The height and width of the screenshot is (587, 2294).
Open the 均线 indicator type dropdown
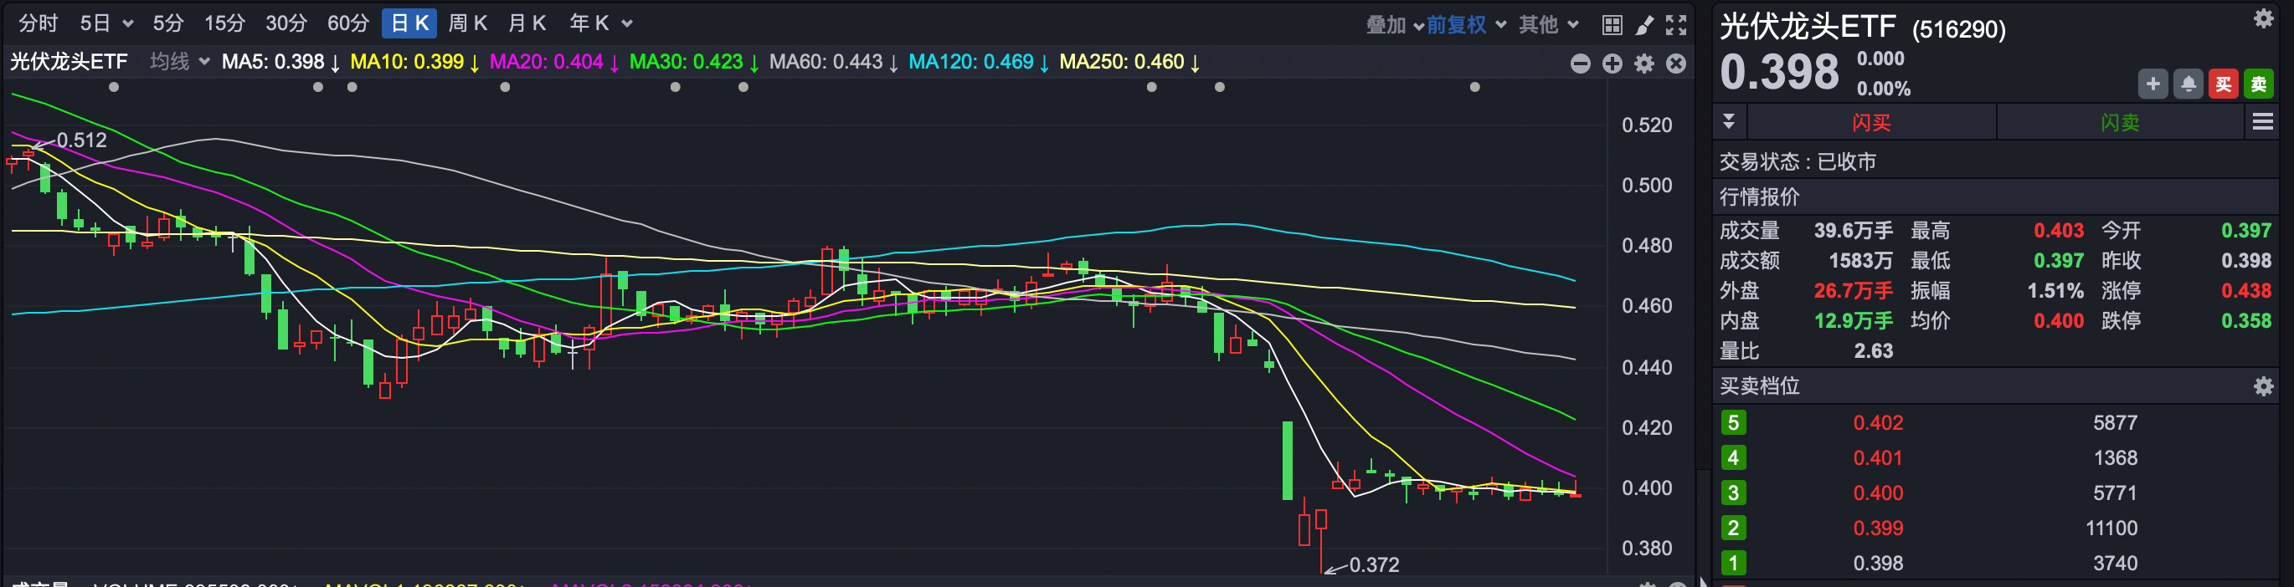point(179,62)
